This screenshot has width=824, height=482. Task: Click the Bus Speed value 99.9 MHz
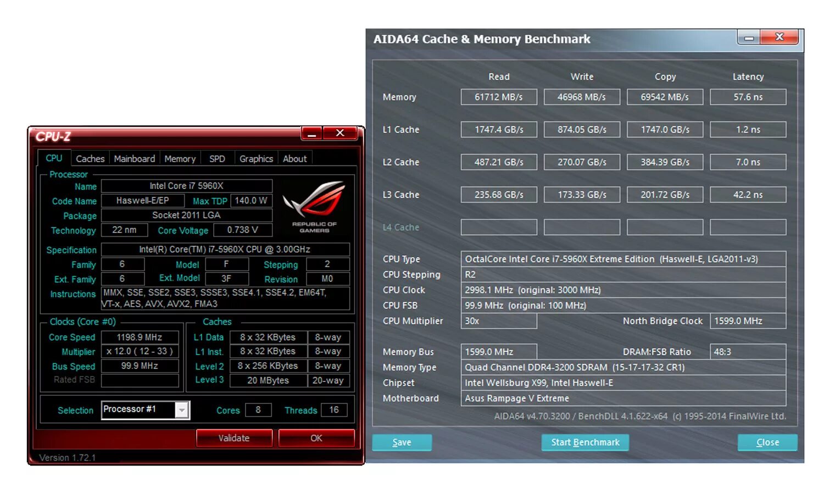pyautogui.click(x=140, y=366)
